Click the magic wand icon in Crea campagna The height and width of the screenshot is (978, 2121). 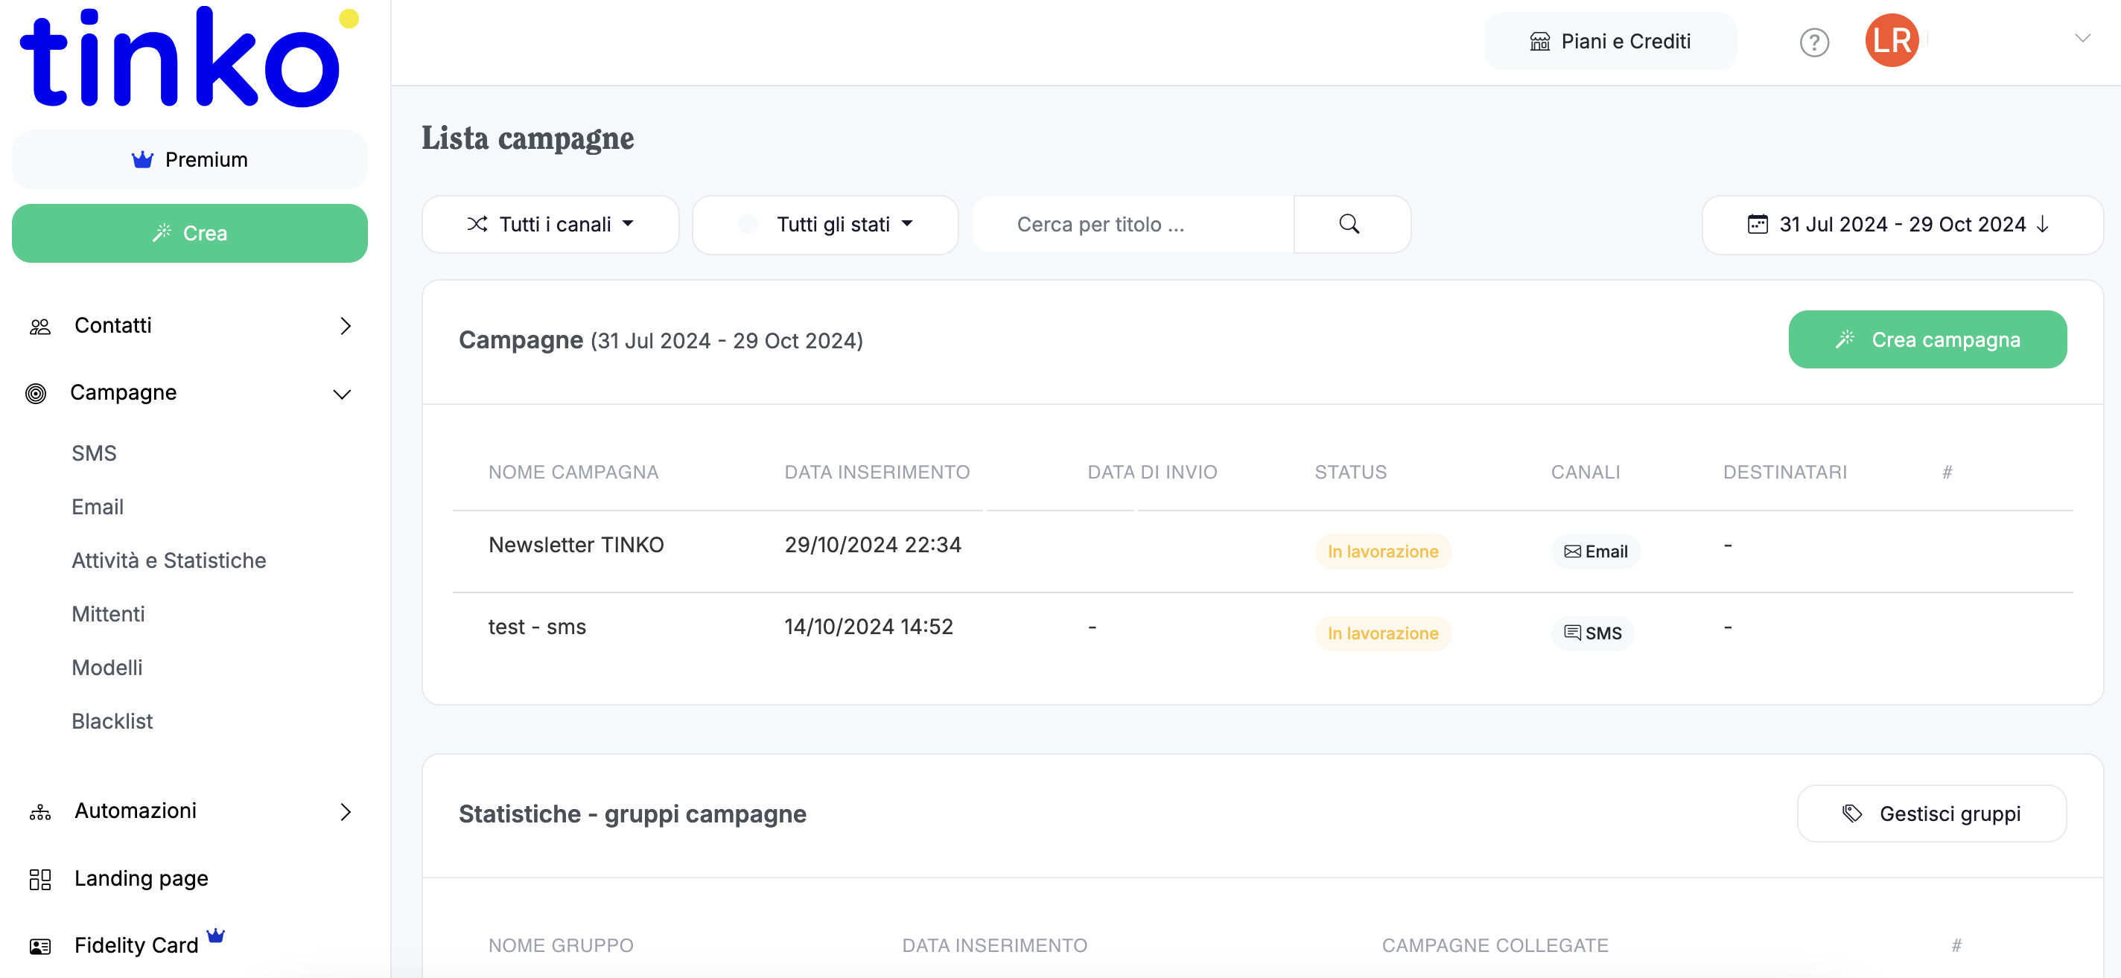point(1845,339)
